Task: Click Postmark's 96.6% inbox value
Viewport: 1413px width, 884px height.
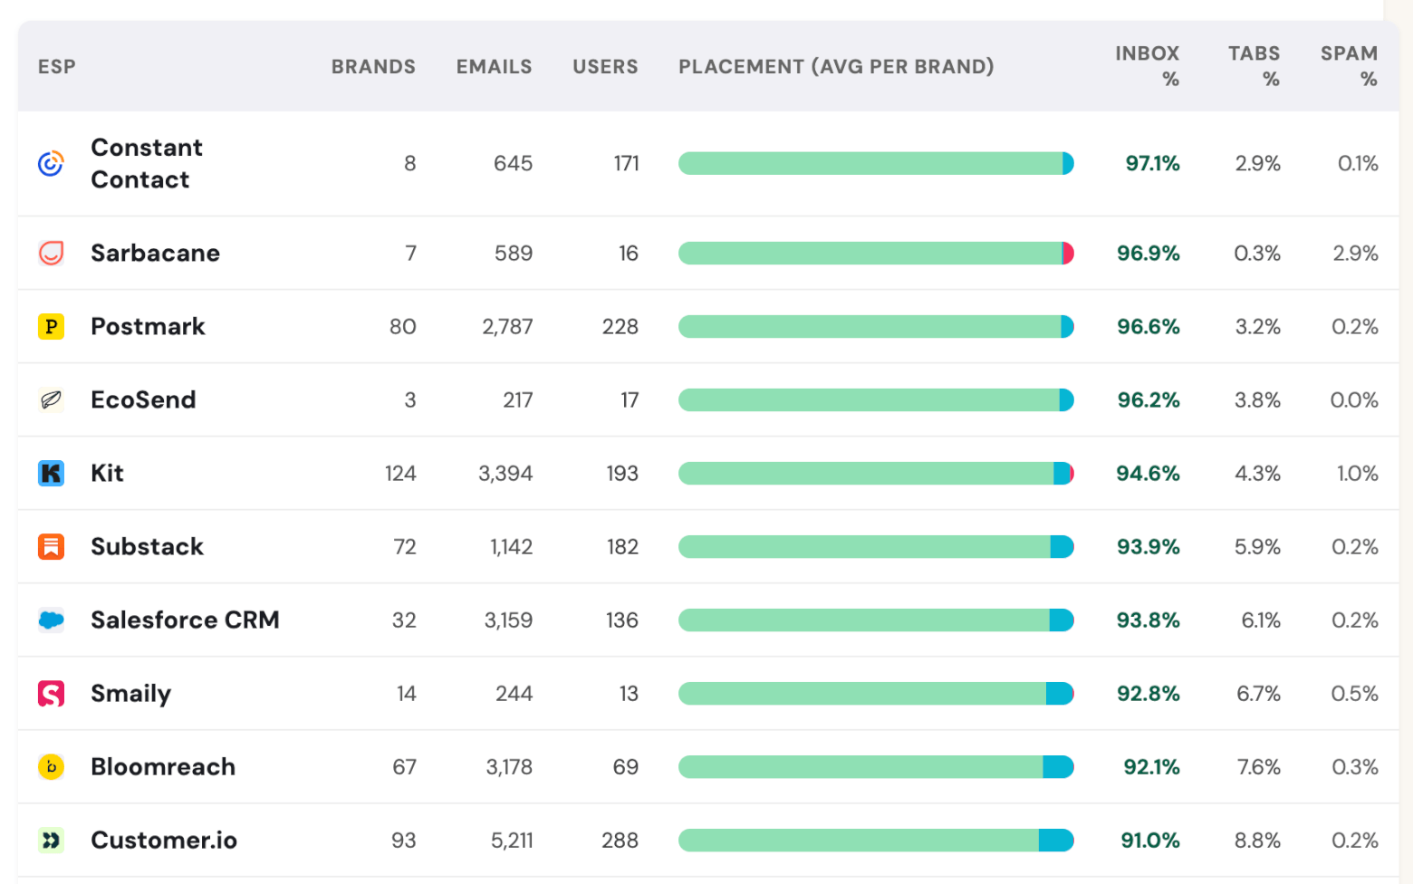Action: click(x=1149, y=326)
